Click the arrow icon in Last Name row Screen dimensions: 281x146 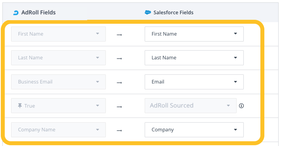(x=119, y=59)
